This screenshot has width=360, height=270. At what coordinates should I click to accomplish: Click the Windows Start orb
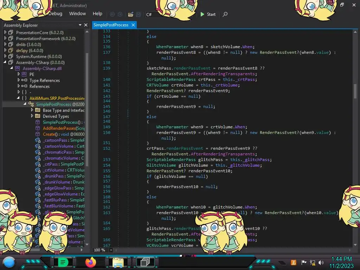tap(9, 262)
